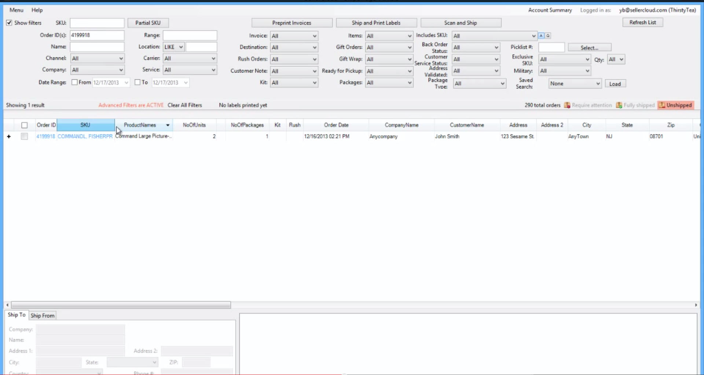Filter orders by Fully shipped status
The image size is (704, 375).
[635, 105]
